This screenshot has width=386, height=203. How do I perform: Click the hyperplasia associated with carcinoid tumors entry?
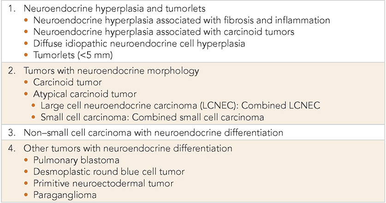pyautogui.click(x=164, y=33)
